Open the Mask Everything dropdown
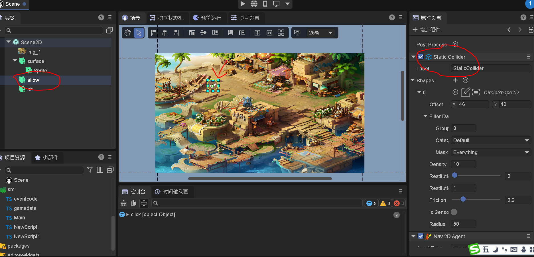Image resolution: width=534 pixels, height=257 pixels. [491, 152]
